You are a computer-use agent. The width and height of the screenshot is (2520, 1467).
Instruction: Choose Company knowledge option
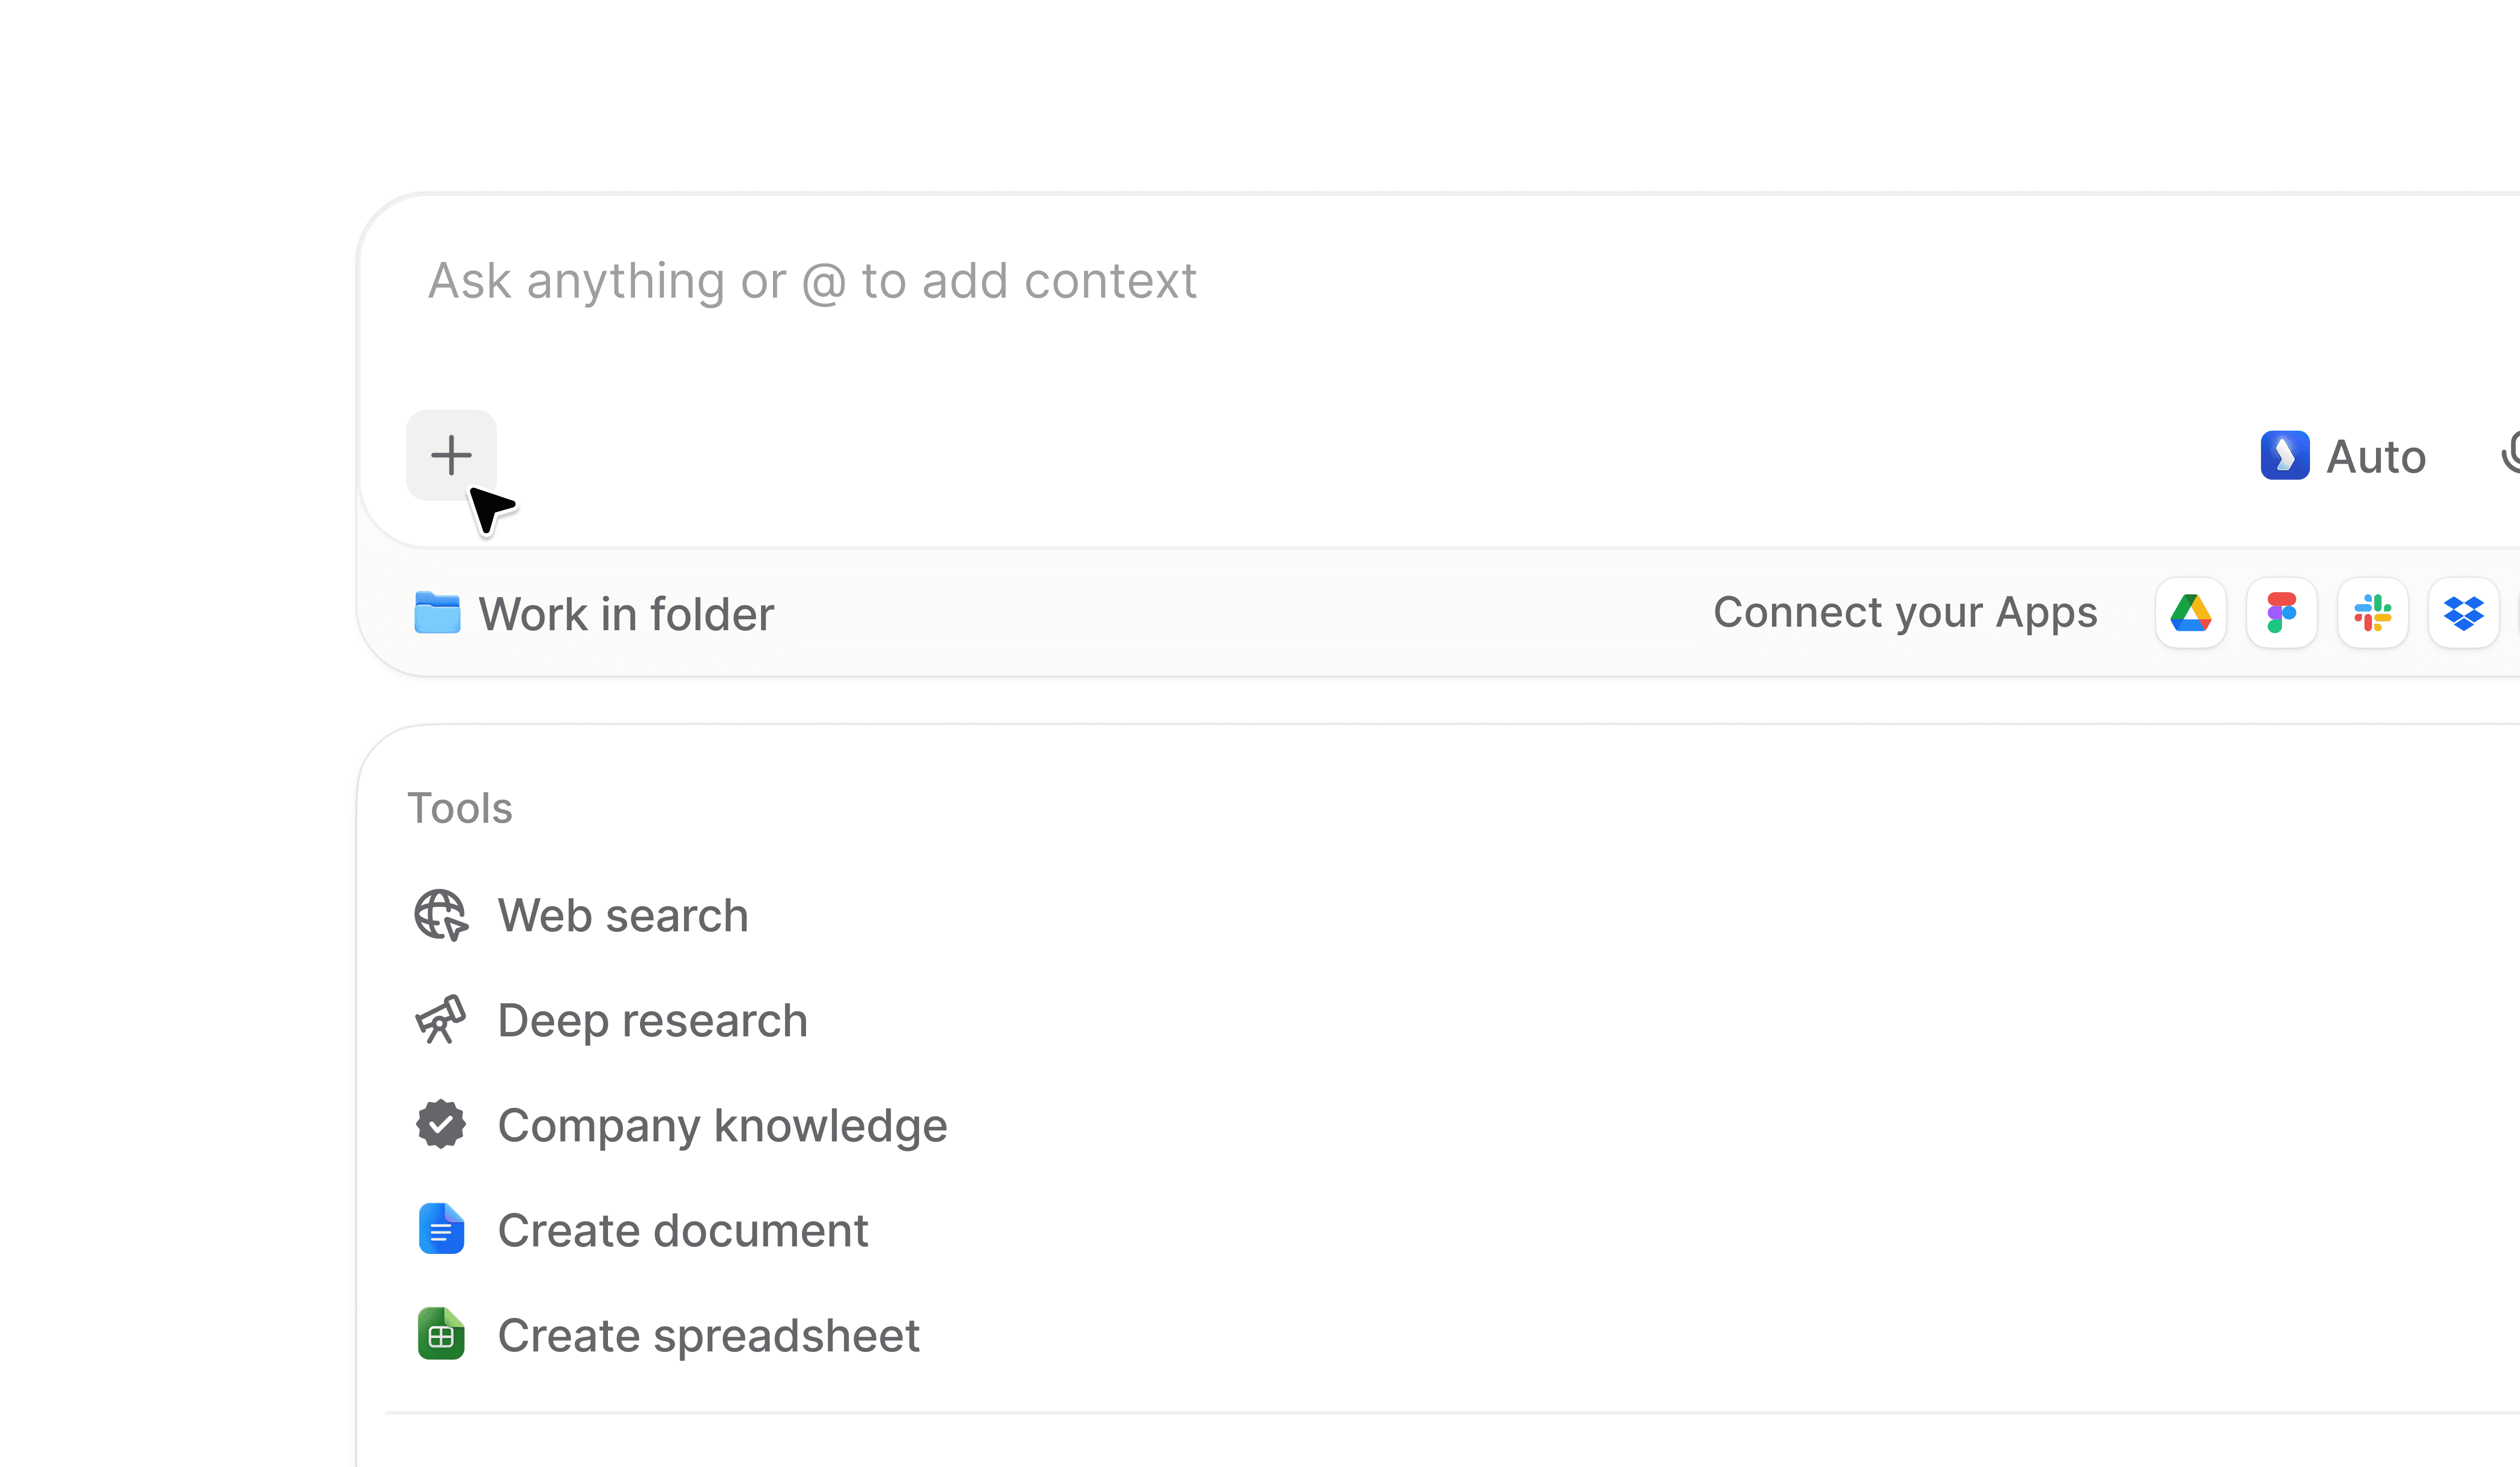tap(681, 1126)
